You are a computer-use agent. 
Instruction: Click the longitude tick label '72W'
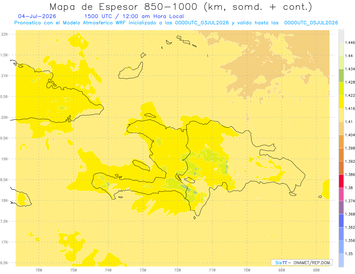(x=177, y=270)
